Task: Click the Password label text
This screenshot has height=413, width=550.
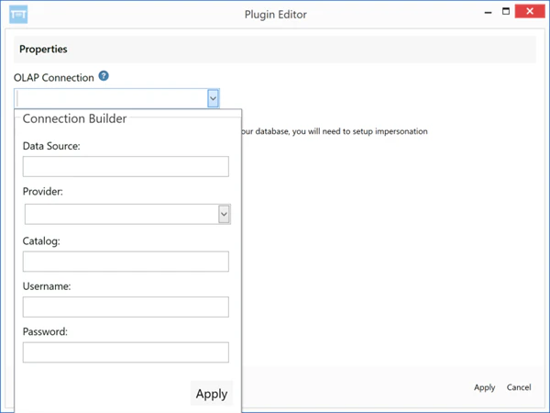Action: (x=45, y=332)
